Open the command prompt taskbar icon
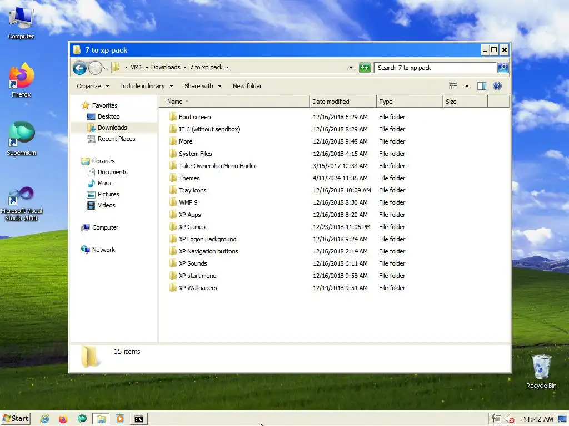Screen dimensions: 569x426 point(138,419)
